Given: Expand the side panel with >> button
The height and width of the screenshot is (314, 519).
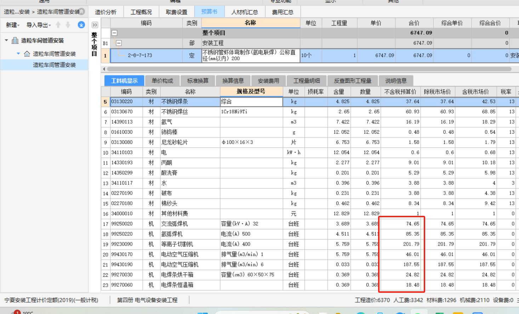Looking at the screenshot, I should click(95, 25).
